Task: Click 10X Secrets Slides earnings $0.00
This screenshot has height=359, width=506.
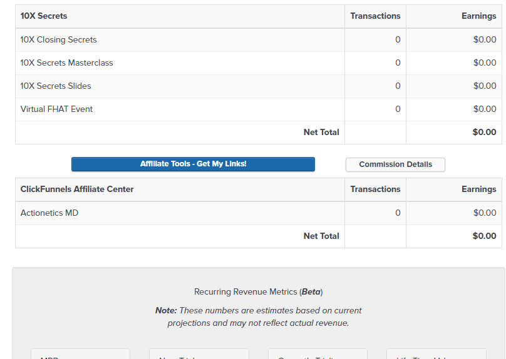Action: pos(485,86)
